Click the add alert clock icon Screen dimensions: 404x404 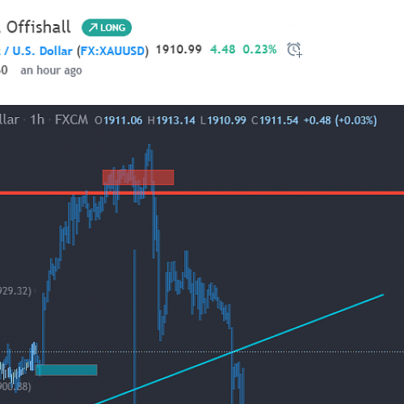294,49
